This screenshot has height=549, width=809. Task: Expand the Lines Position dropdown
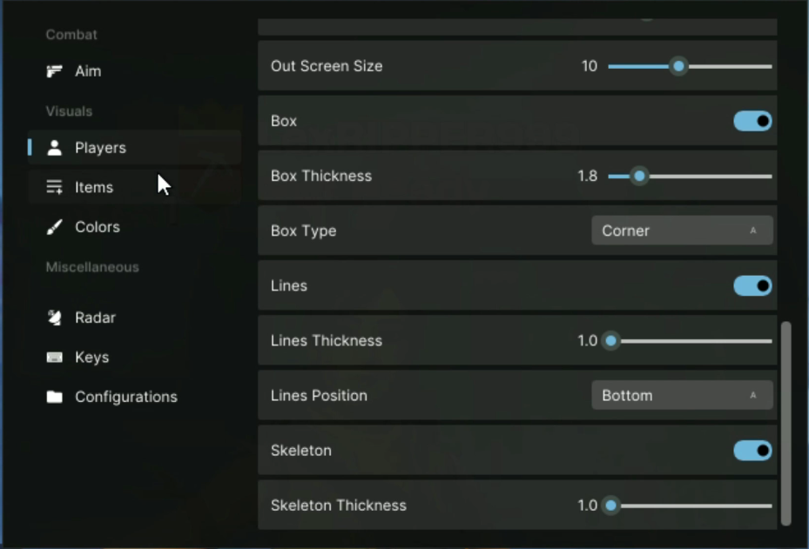click(x=682, y=395)
